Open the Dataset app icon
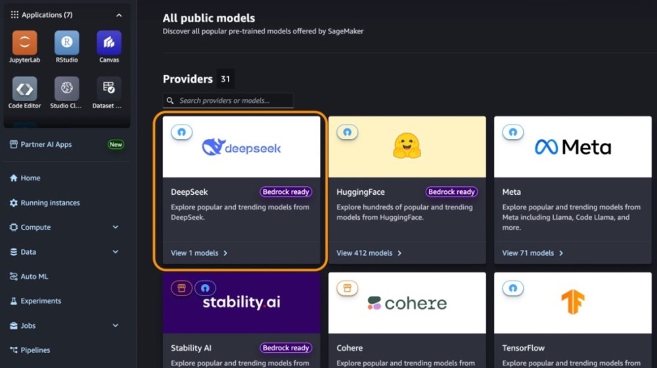The height and width of the screenshot is (368, 657). click(109, 89)
